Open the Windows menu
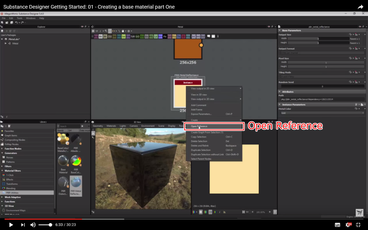 tap(31, 18)
